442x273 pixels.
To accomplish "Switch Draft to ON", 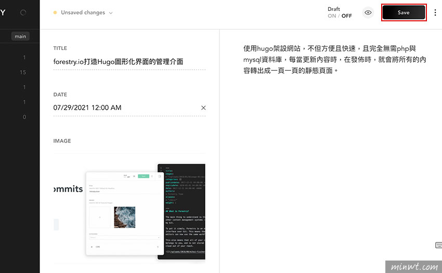I will point(332,16).
